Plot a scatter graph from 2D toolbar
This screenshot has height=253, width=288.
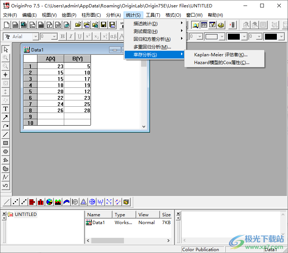pyautogui.click(x=15, y=202)
